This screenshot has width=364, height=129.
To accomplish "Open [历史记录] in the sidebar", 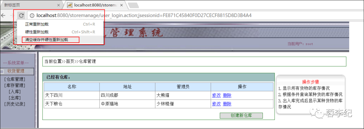I will tap(14, 104).
